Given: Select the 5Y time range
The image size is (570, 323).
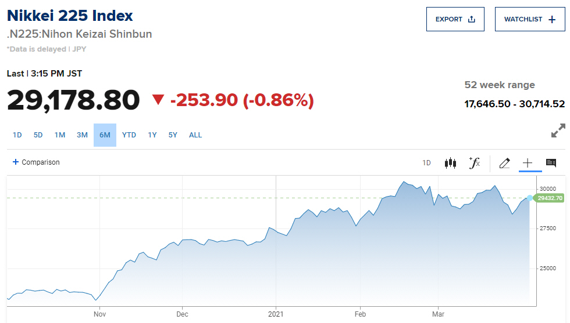Looking at the screenshot, I should [x=173, y=135].
